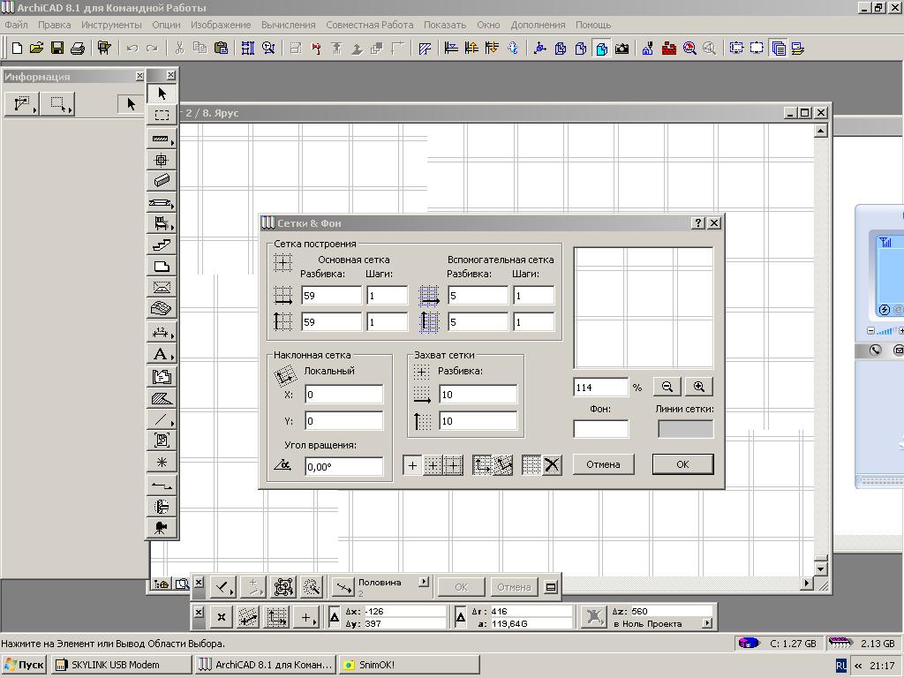Select the Camera tool in toolbox
The image size is (904, 678).
click(161, 528)
